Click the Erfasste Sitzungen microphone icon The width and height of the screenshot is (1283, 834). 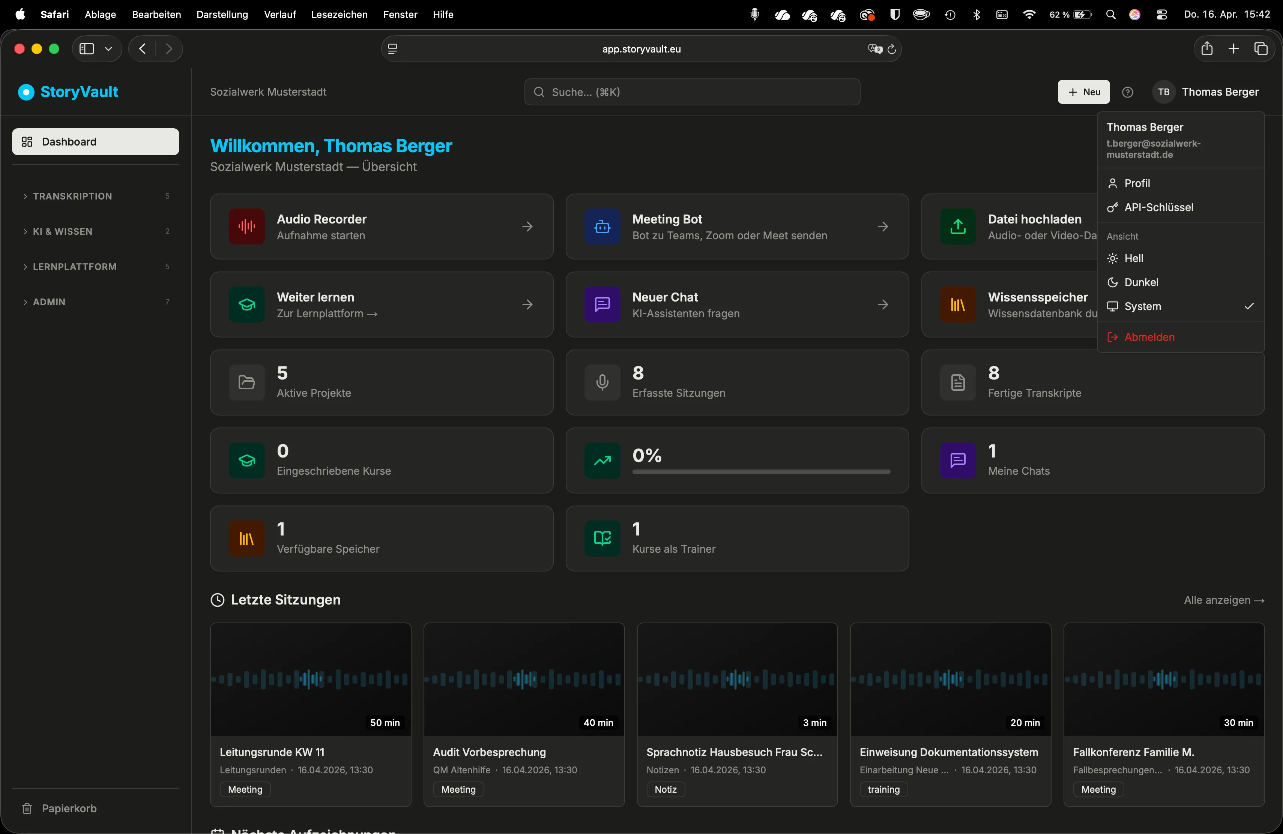pos(602,382)
